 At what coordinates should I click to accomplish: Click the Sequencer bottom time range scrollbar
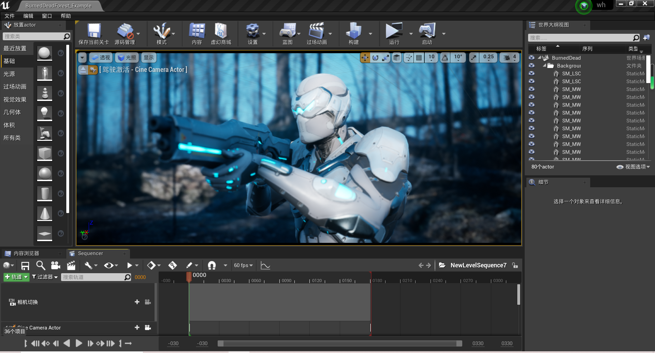(x=340, y=343)
